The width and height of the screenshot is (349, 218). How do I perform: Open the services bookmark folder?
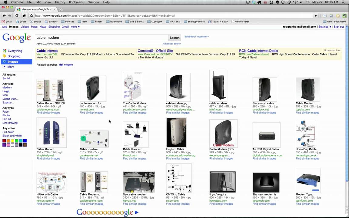point(68,21)
